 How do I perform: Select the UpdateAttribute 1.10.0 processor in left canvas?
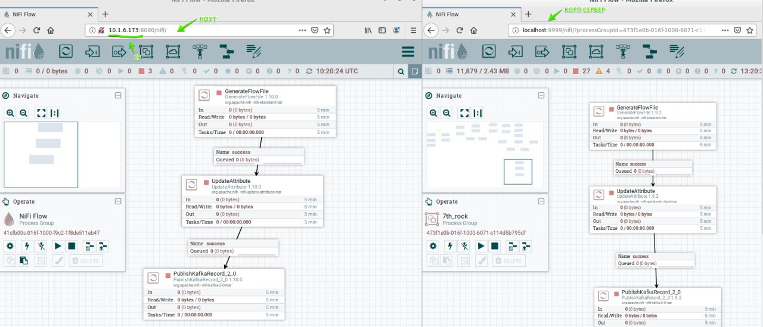(x=252, y=201)
